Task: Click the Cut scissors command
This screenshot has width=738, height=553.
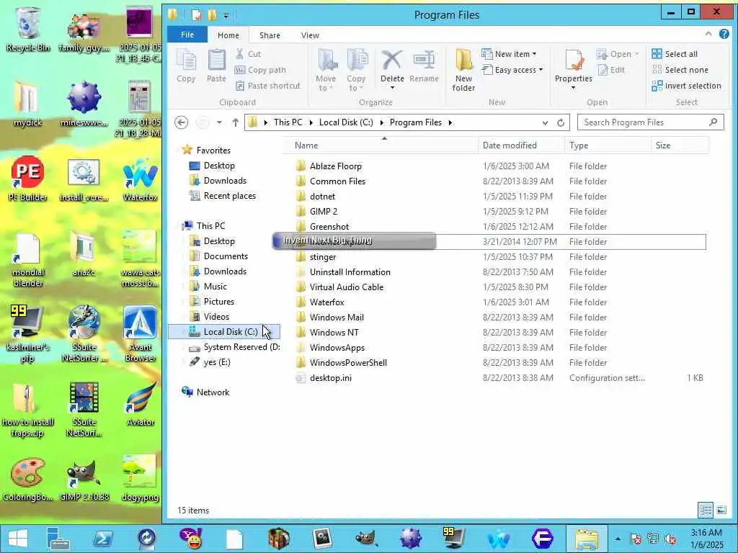Action: pyautogui.click(x=248, y=54)
